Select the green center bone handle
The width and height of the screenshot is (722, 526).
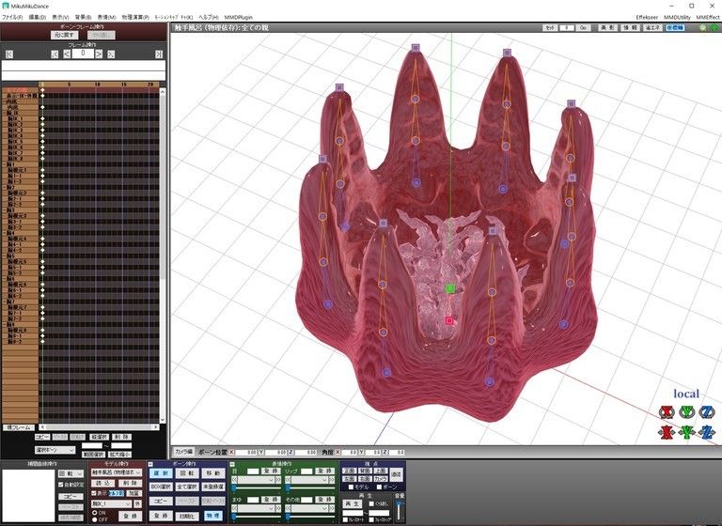(x=450, y=288)
